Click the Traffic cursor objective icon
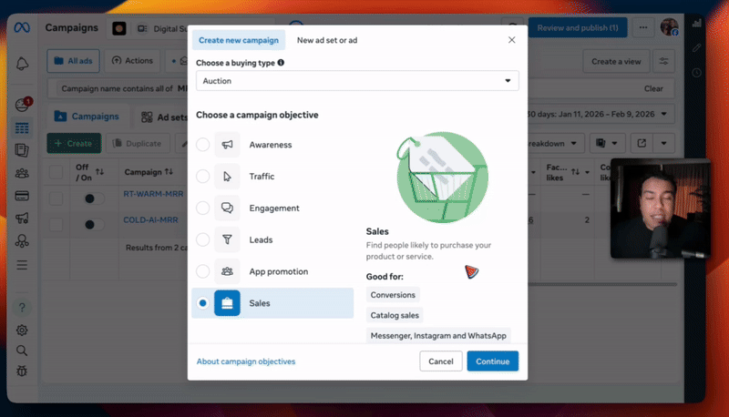This screenshot has height=417, width=729. tap(227, 177)
